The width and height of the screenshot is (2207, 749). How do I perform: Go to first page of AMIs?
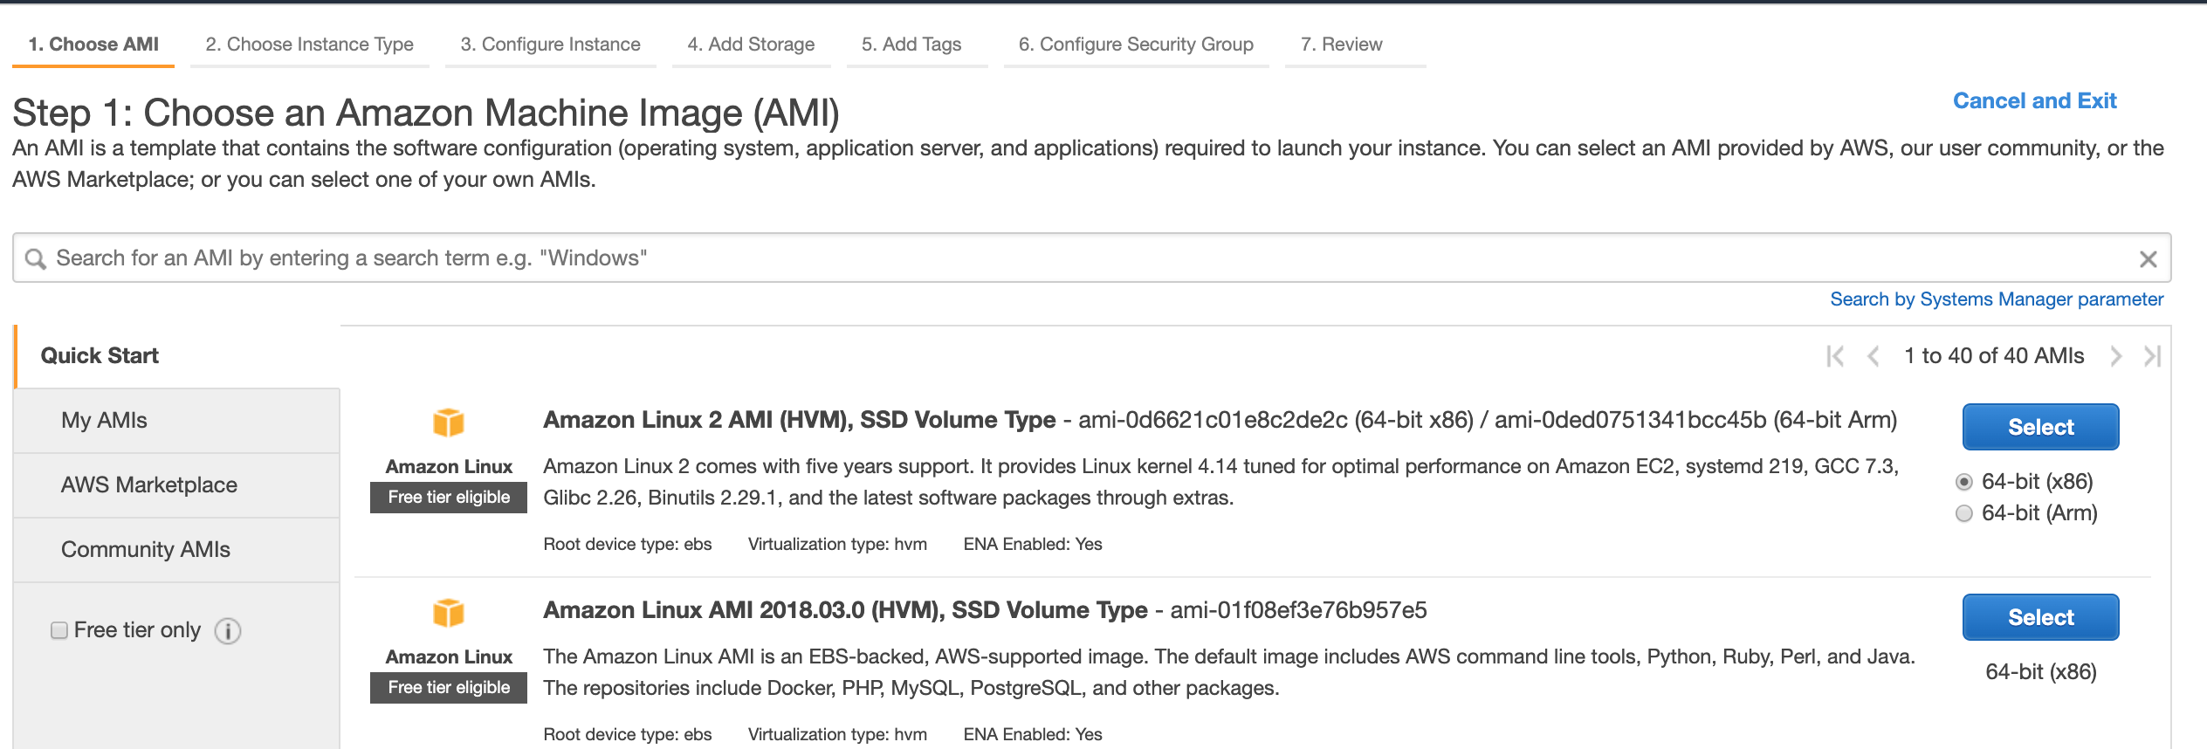[1835, 356]
